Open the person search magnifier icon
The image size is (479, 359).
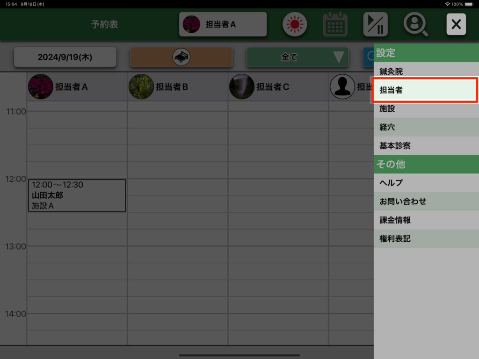415,24
